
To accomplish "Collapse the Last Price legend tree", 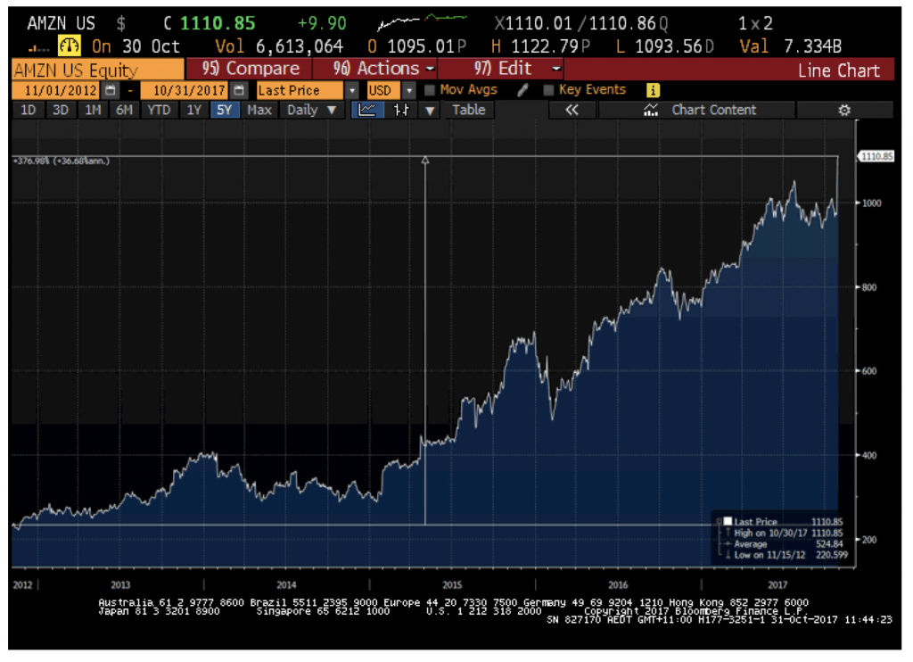I will [x=720, y=521].
